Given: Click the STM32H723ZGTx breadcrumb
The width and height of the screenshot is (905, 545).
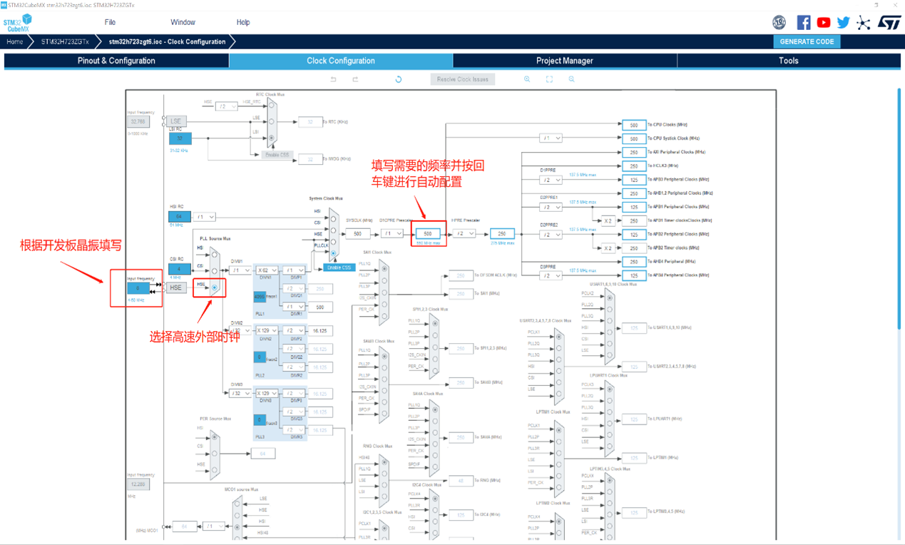Looking at the screenshot, I should click(x=65, y=41).
